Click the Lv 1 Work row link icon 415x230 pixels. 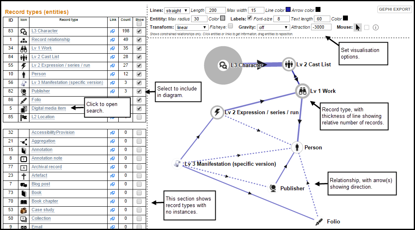coord(113,48)
